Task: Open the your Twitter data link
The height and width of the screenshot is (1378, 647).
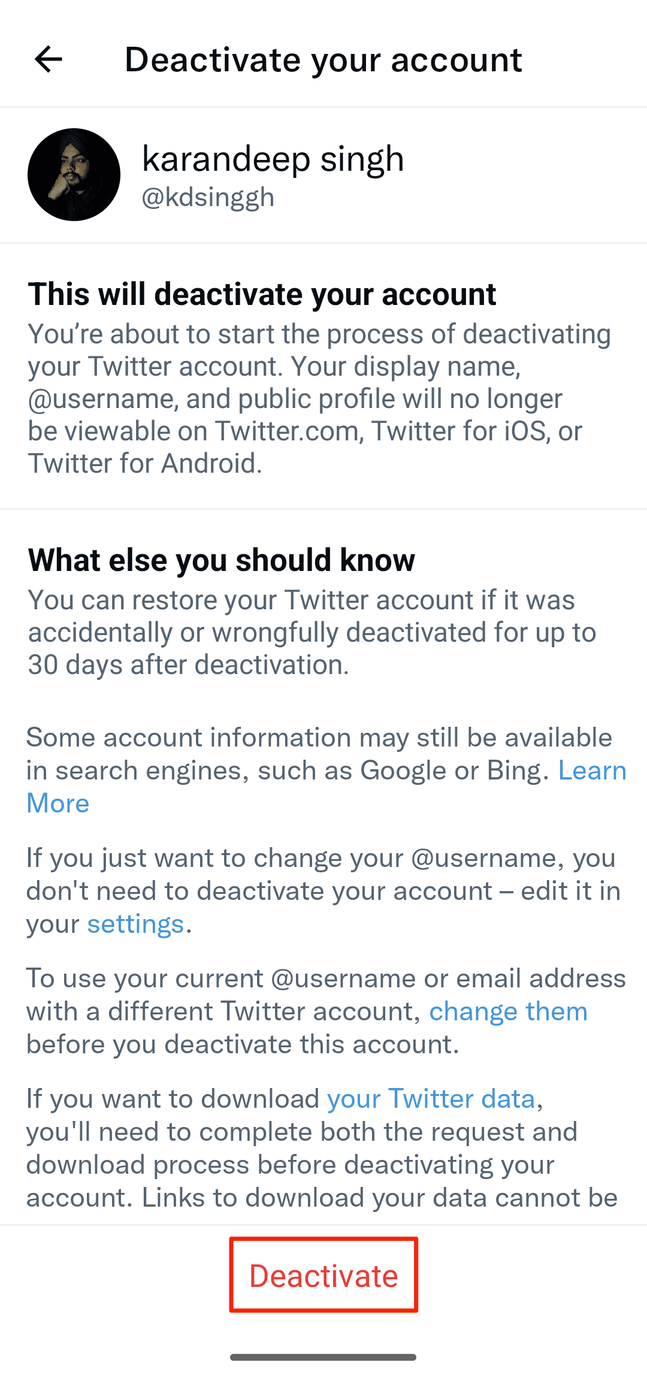Action: [x=431, y=1099]
